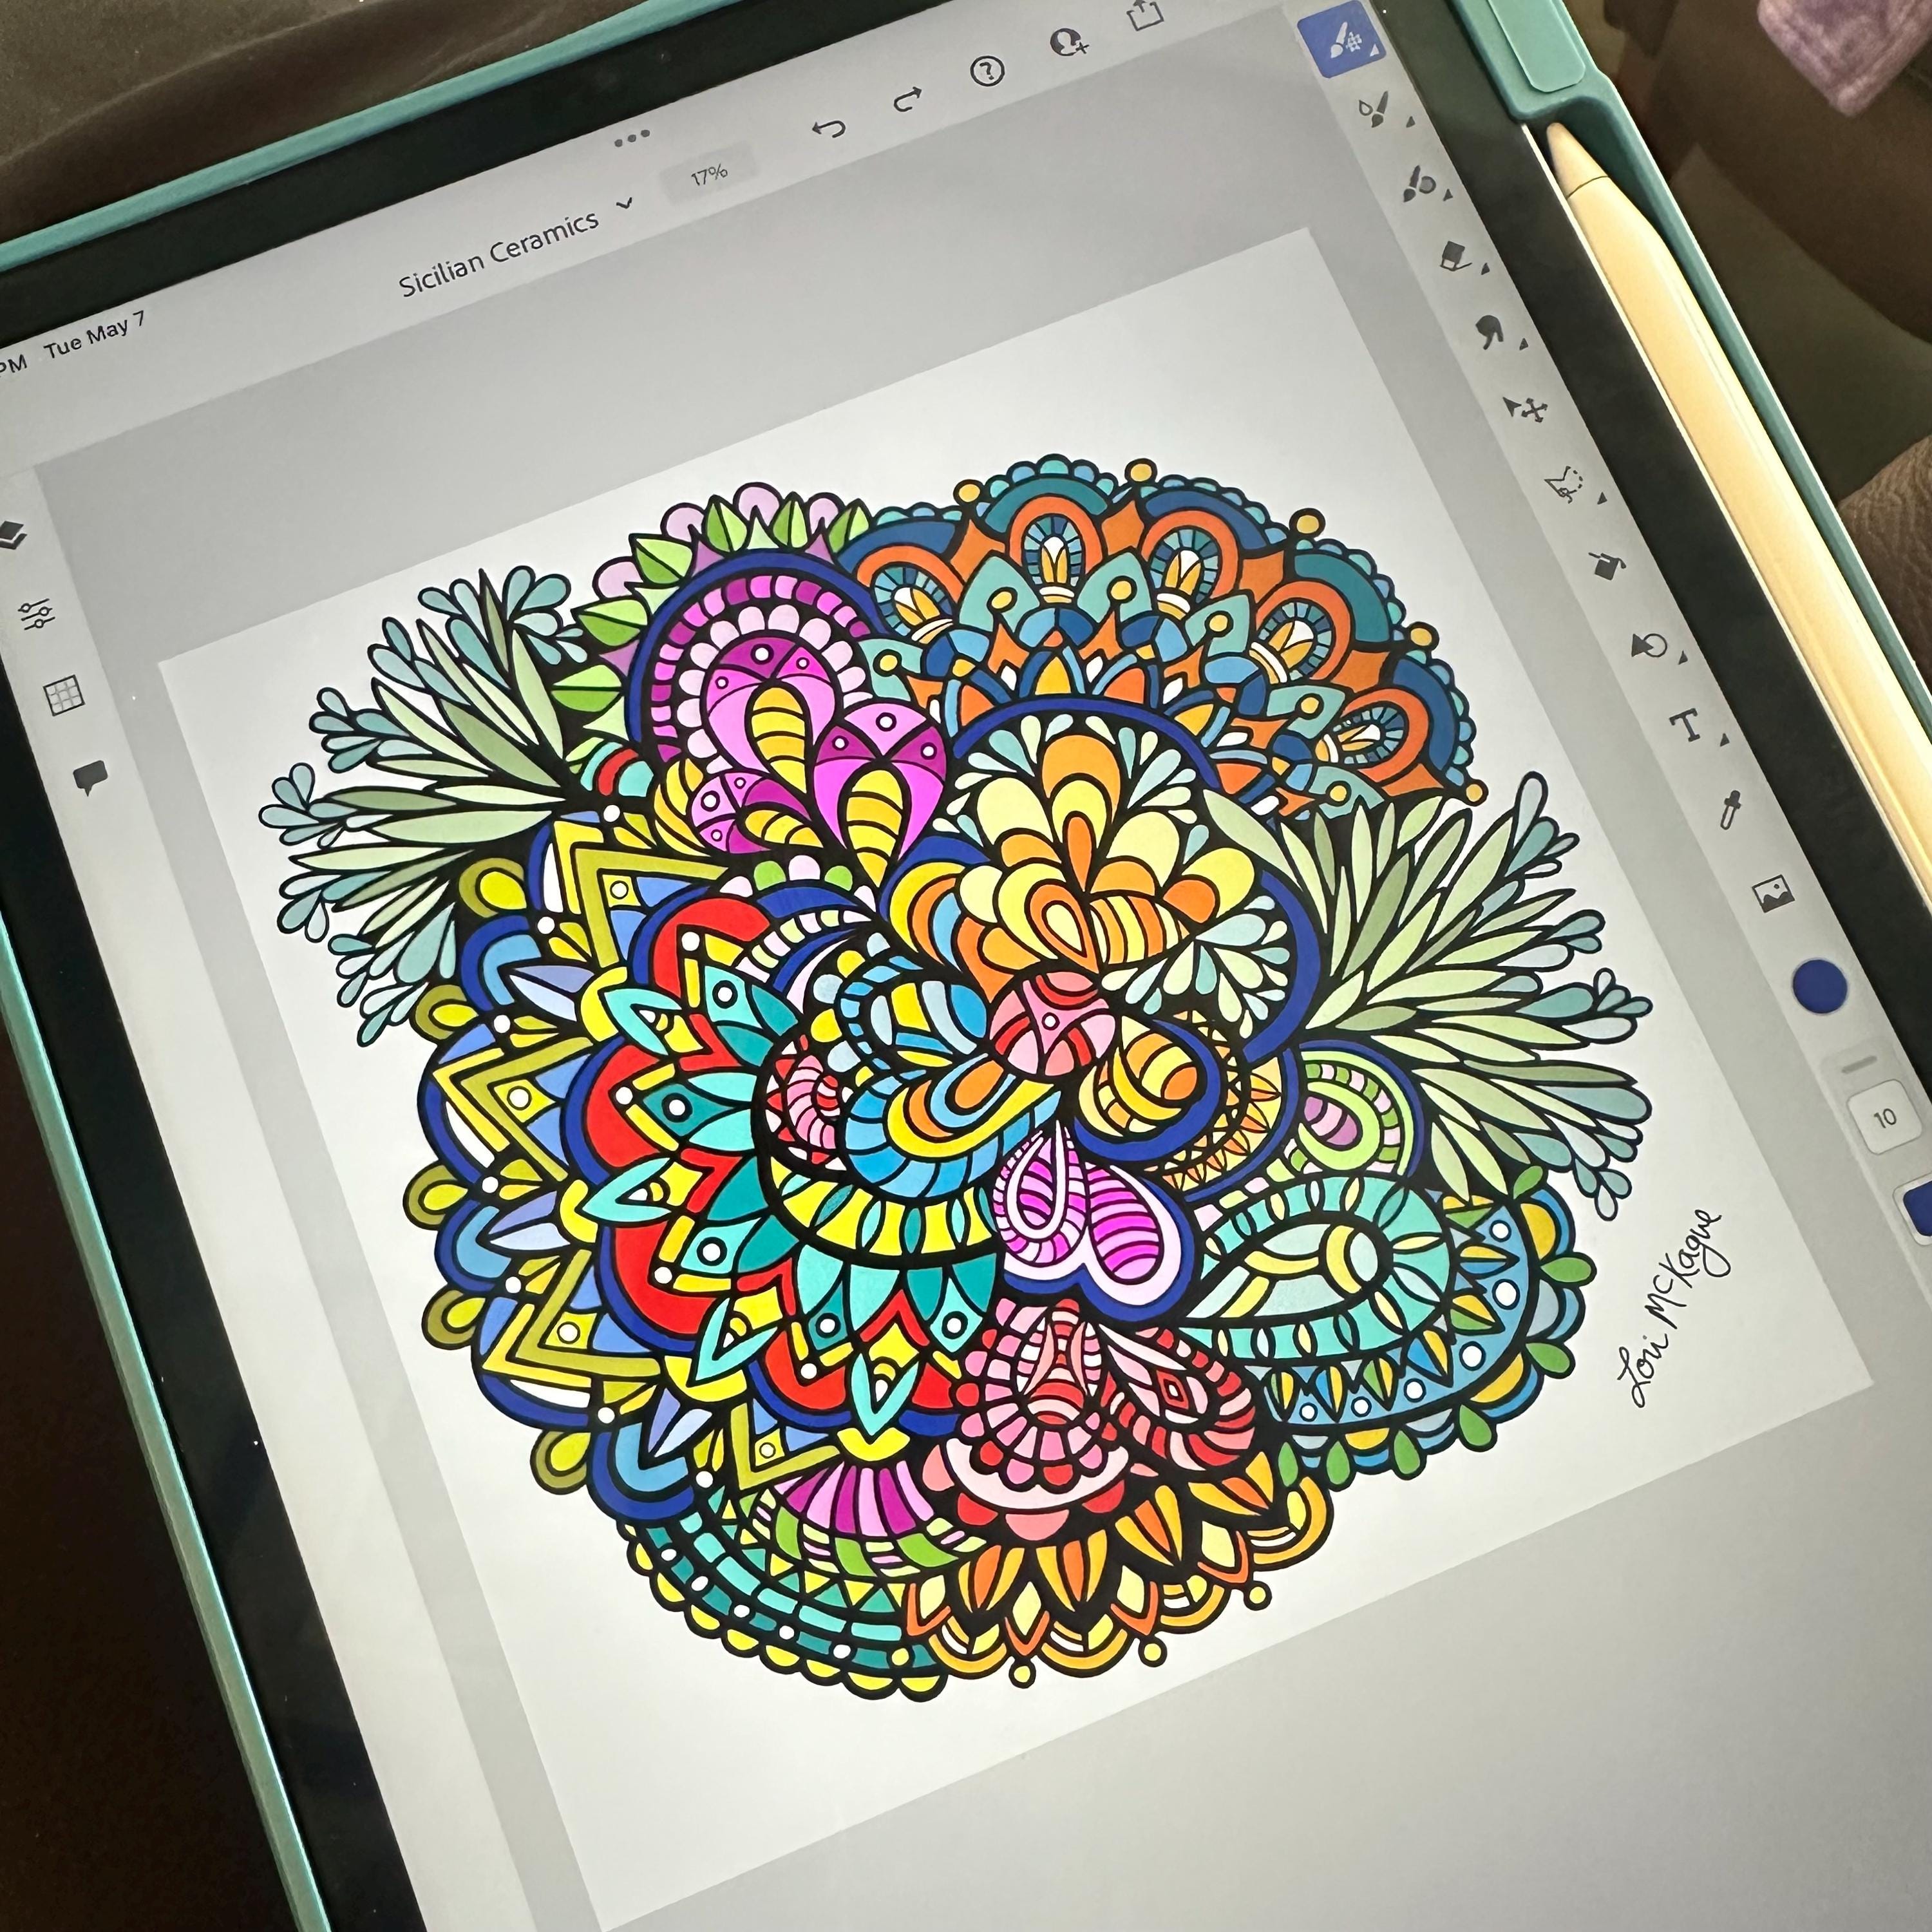Expand the Sicilian Ceramics document menu chevron

pos(626,203)
